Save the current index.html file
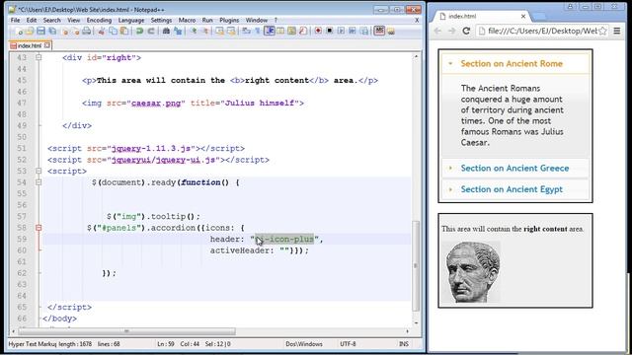This screenshot has width=632, height=355. [x=40, y=31]
